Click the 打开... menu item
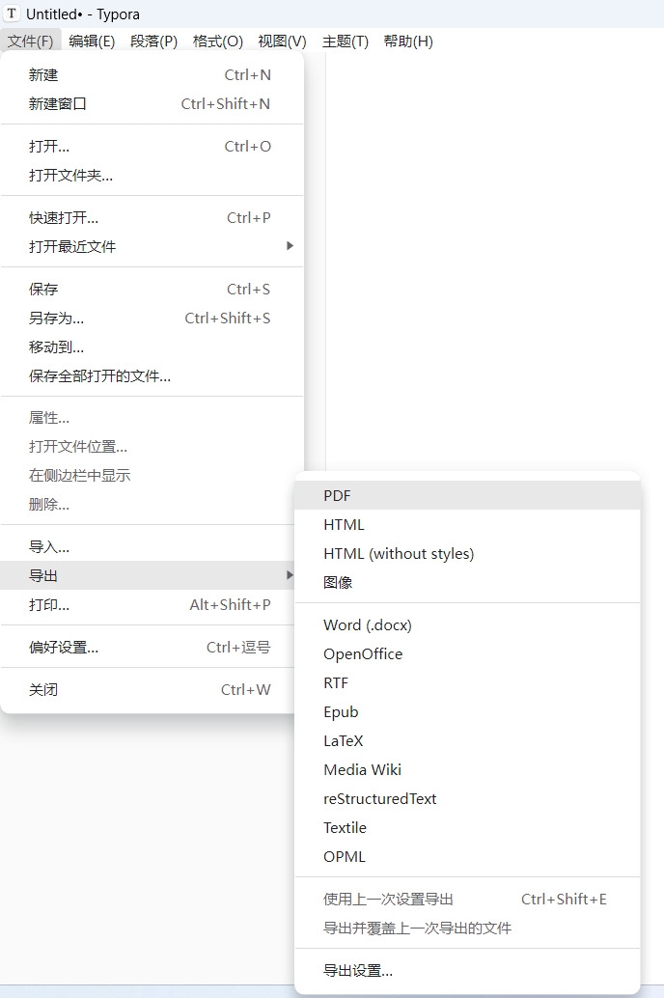Viewport: 664px width, 998px height. tap(152, 147)
